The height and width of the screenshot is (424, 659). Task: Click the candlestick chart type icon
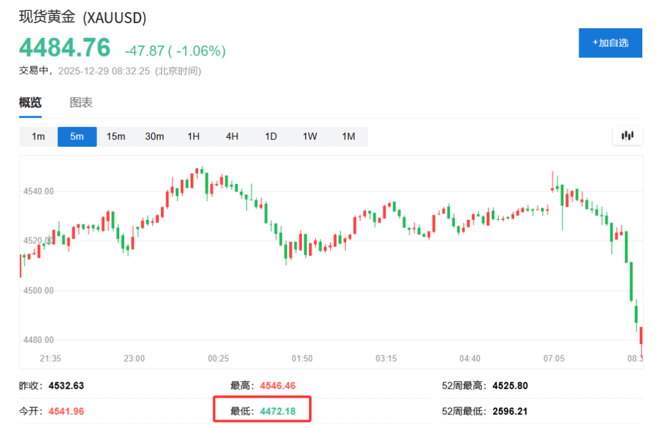[x=627, y=136]
